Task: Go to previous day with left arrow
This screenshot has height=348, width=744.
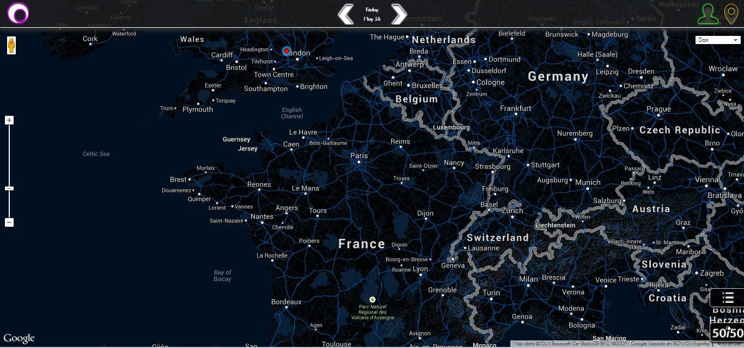Action: [x=346, y=14]
